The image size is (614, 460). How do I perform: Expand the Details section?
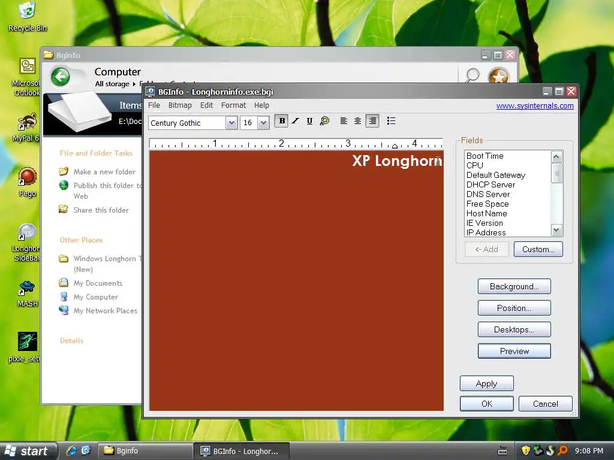pyautogui.click(x=72, y=341)
